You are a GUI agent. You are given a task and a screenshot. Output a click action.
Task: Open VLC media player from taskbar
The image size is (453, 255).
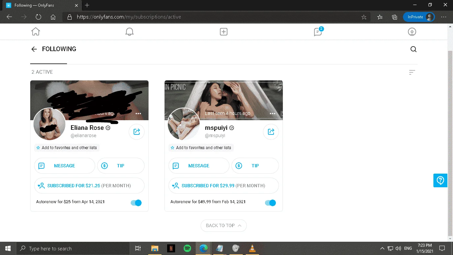pos(252,248)
